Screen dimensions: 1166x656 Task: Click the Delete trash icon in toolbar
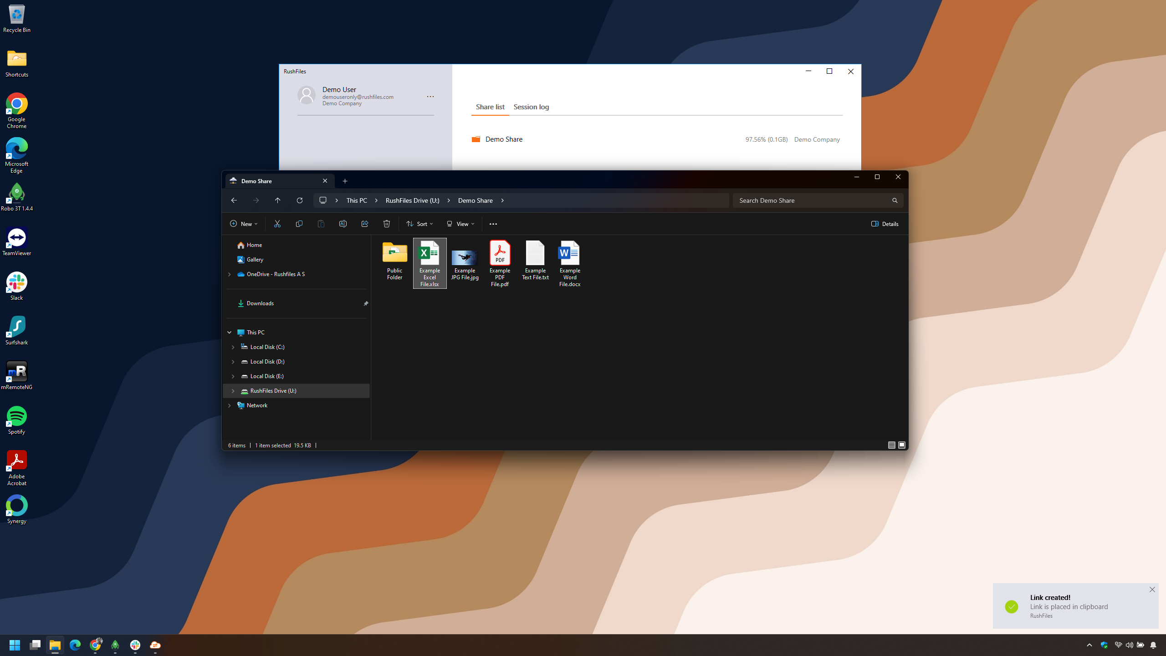(x=386, y=224)
